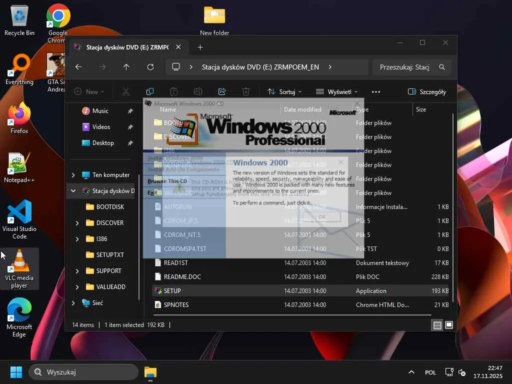Open the Wyświetl view dropdown
This screenshot has height=384, width=512.
pos(336,92)
